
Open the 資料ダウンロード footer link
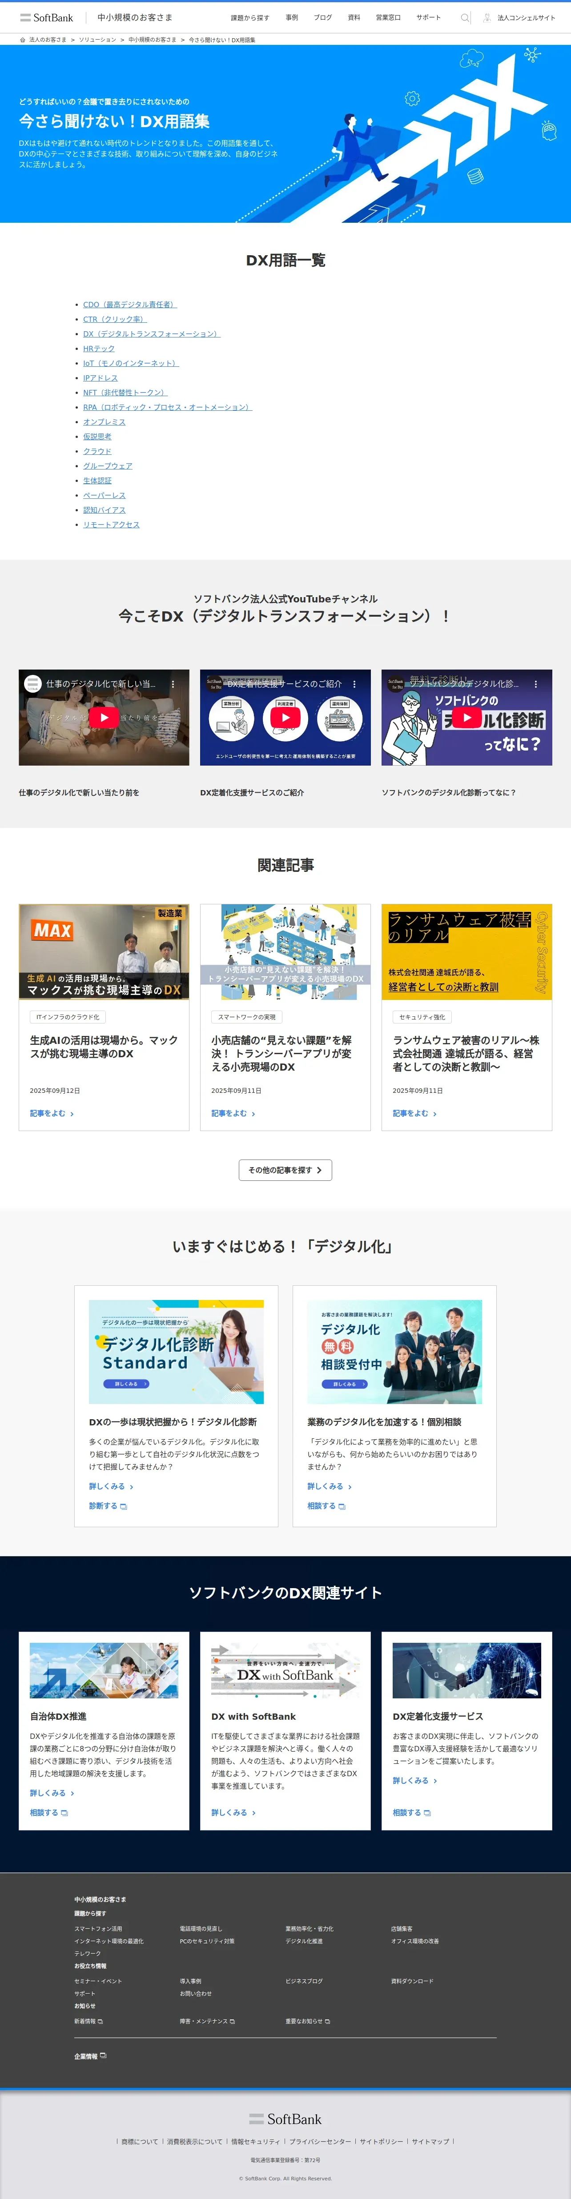coord(412,1981)
